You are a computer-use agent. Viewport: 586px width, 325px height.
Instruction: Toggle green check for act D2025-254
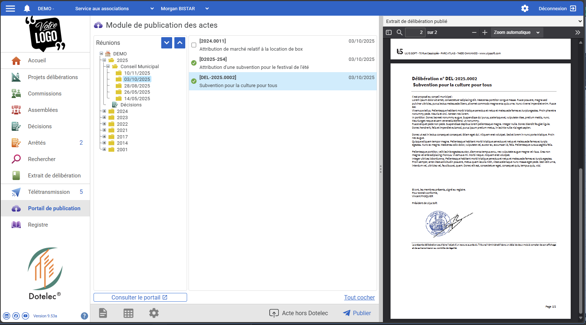(x=194, y=63)
